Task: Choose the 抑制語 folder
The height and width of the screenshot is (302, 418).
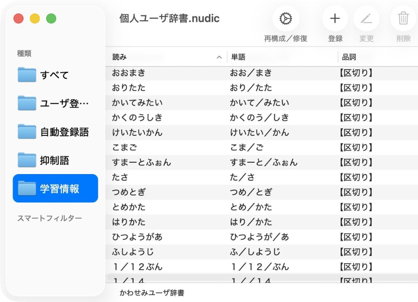Action: tap(55, 160)
